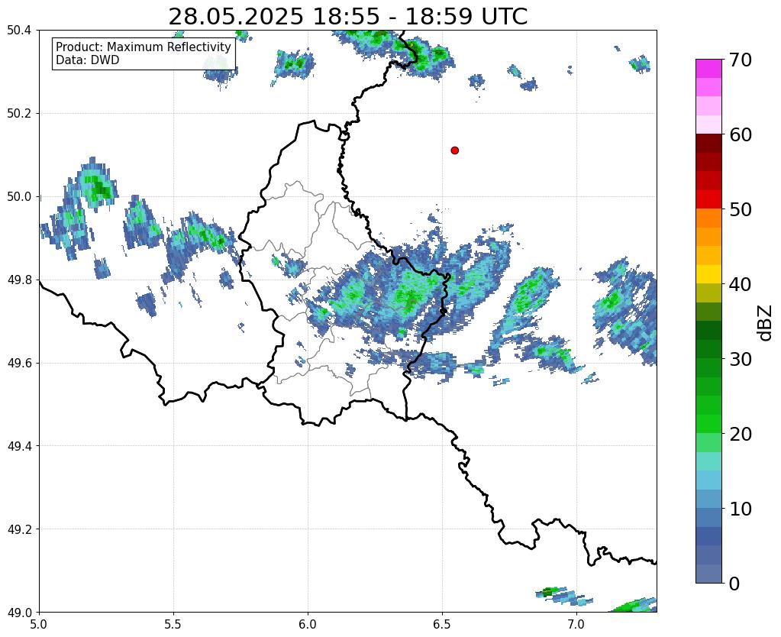781x637 pixels.
Task: Click the dBZ colorbar axis label
Action: pos(766,323)
